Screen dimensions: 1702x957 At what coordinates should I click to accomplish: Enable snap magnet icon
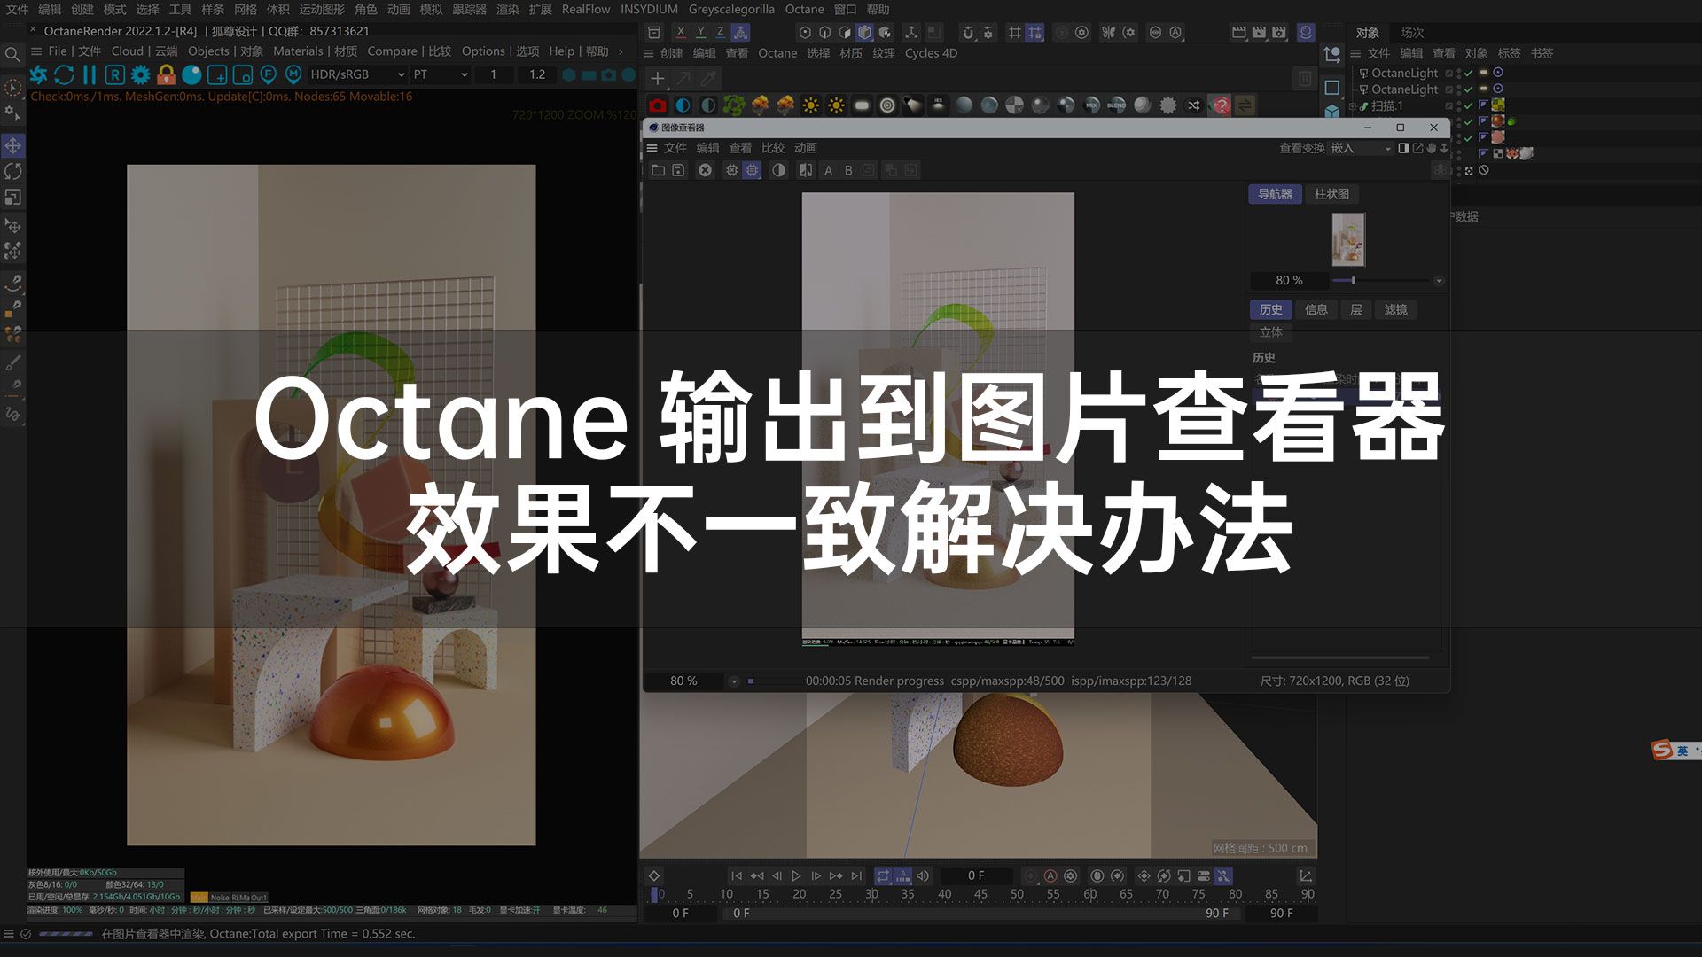point(968,32)
